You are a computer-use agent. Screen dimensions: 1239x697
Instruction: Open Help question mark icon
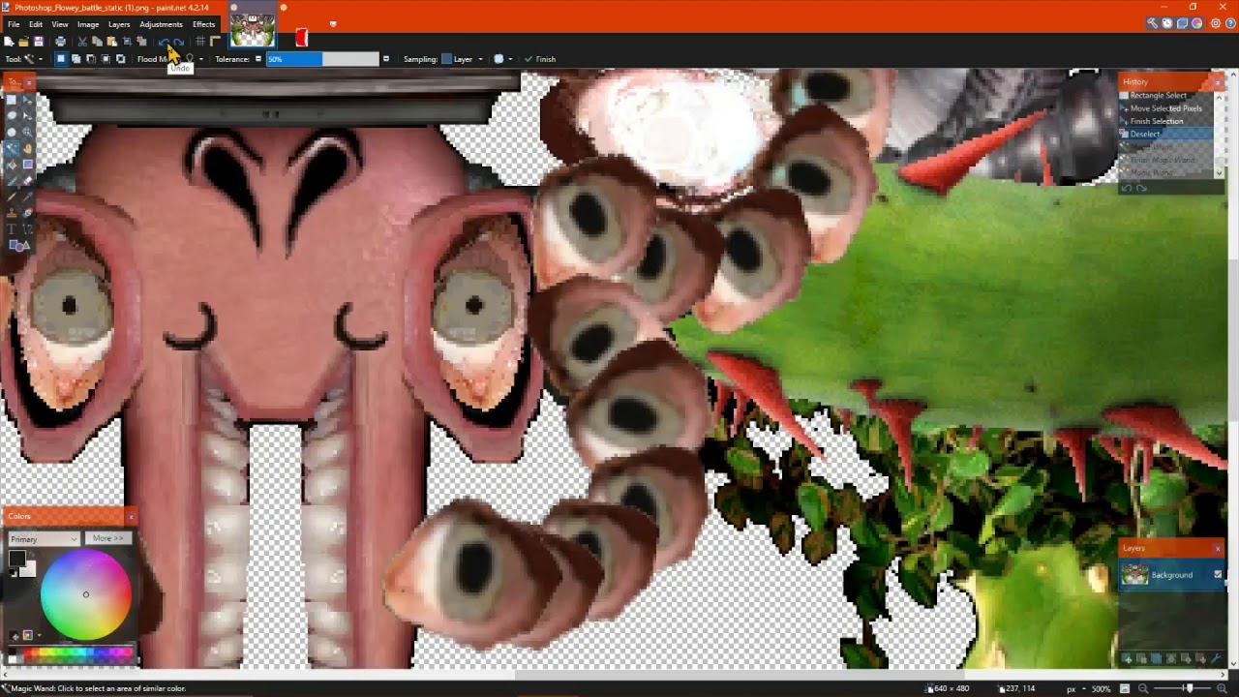1230,23
